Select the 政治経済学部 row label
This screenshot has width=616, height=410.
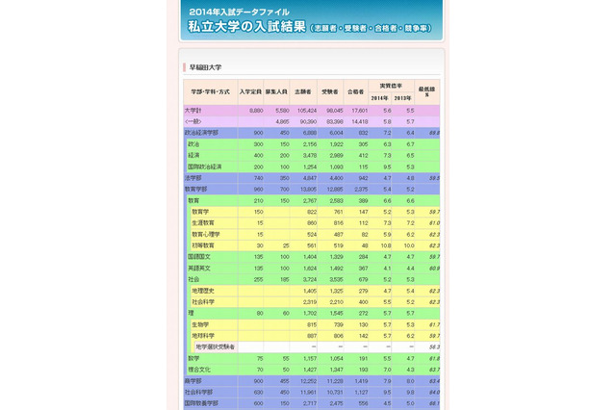point(201,133)
